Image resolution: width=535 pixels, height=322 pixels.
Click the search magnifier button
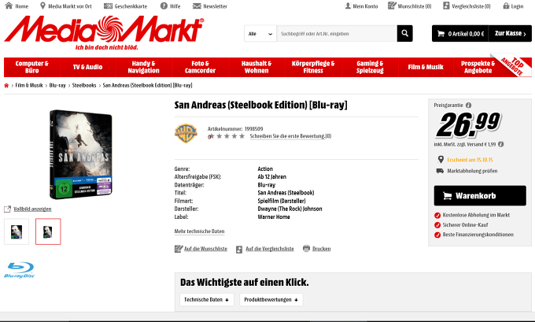coord(404,34)
